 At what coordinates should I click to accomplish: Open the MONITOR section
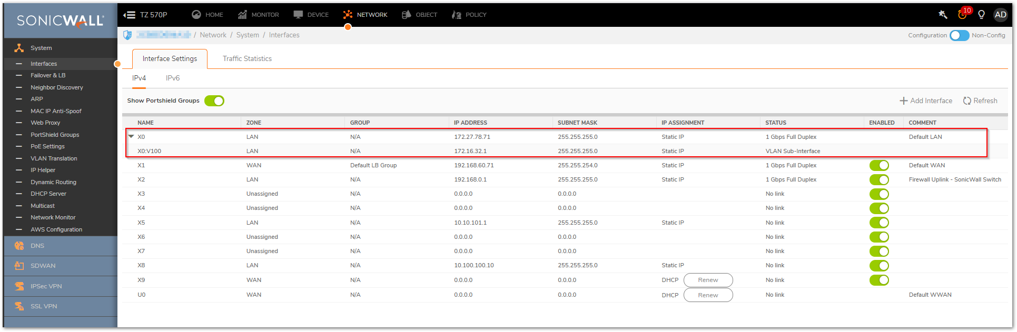pyautogui.click(x=258, y=15)
